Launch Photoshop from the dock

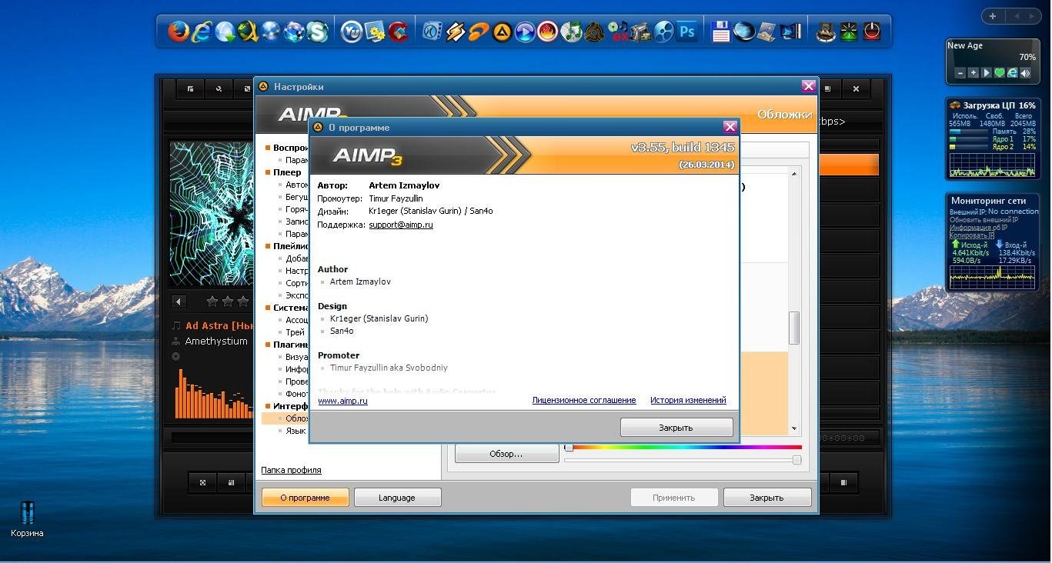[x=687, y=32]
